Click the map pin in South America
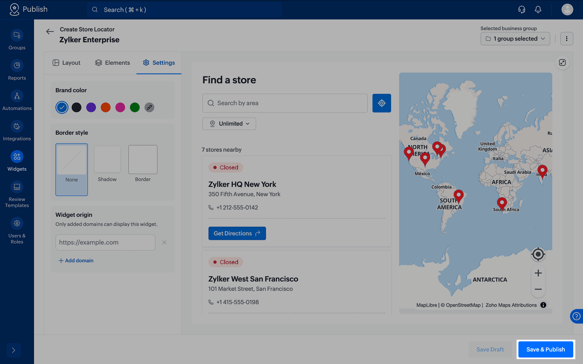Screen dimensions: 583x364 click(458, 196)
